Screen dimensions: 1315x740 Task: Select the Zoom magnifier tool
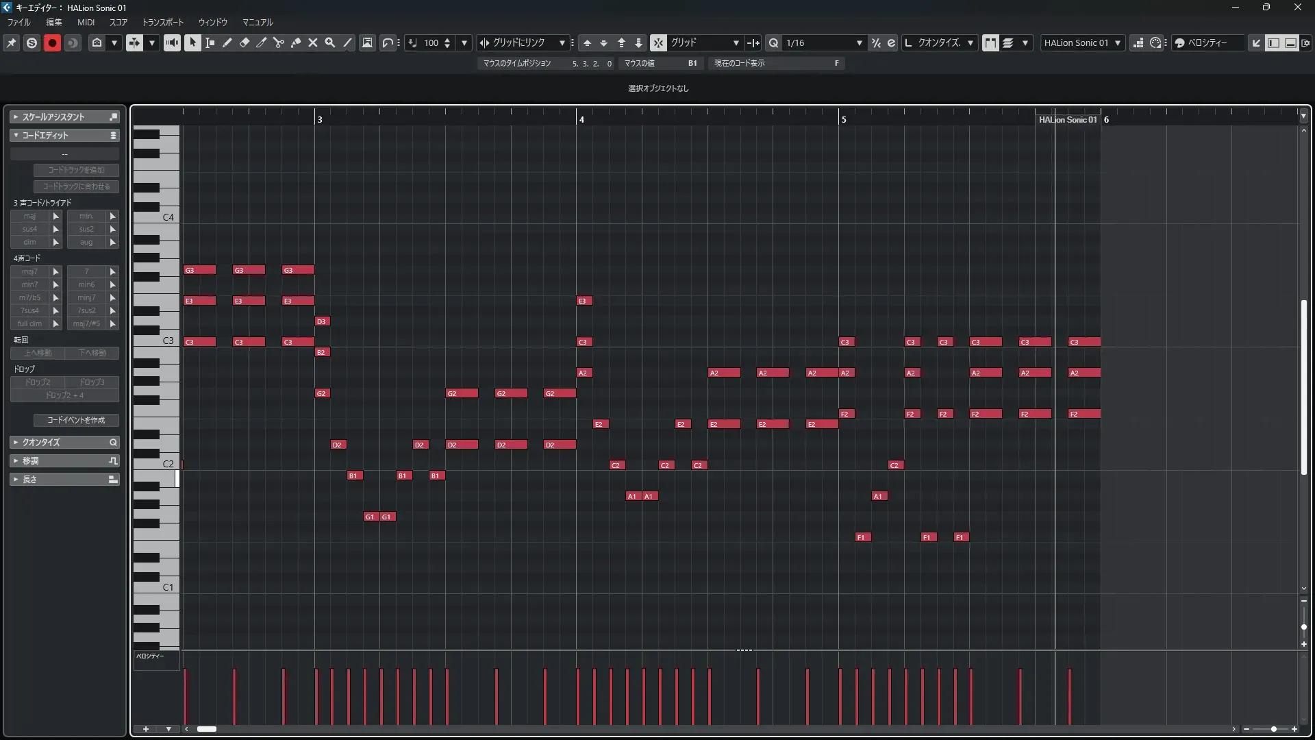(x=330, y=42)
